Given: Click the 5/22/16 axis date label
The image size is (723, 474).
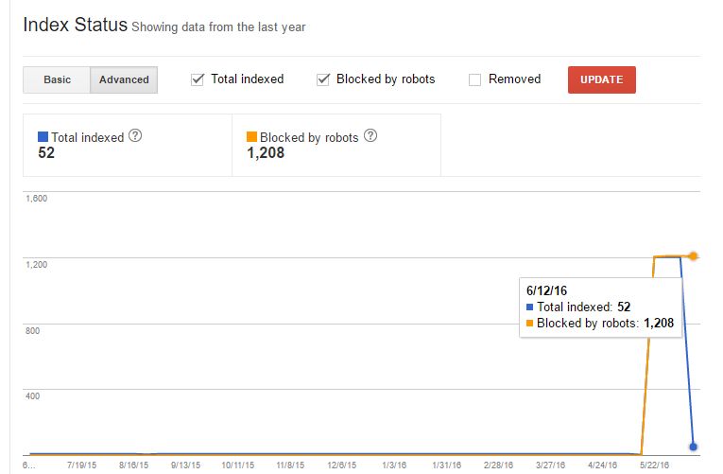Looking at the screenshot, I should pyautogui.click(x=654, y=465).
